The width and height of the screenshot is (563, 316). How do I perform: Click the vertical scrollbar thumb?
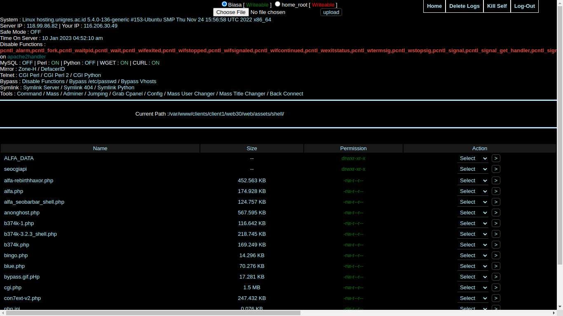pyautogui.click(x=560, y=135)
